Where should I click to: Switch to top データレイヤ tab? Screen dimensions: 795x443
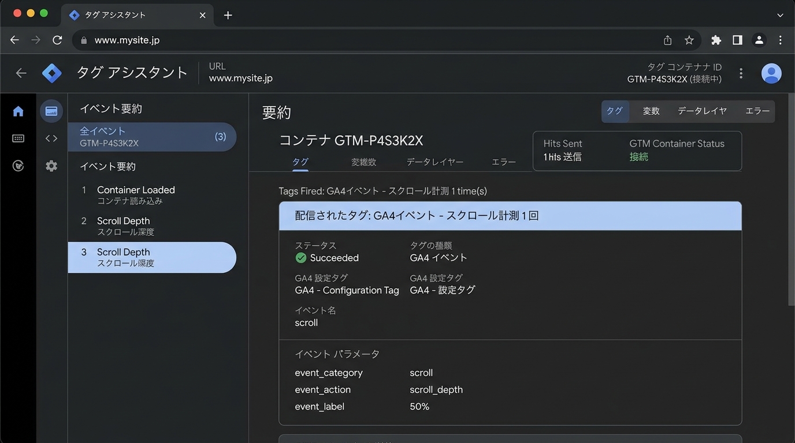pos(702,111)
